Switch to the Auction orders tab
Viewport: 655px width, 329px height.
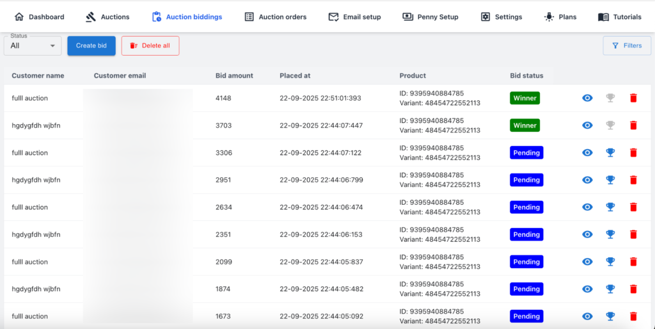point(276,17)
